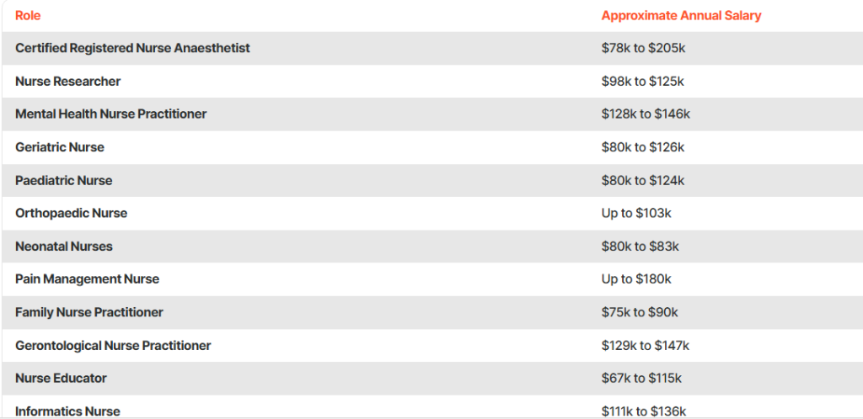Click the Pain Management Nurse role name
The width and height of the screenshot is (863, 419).
87,278
